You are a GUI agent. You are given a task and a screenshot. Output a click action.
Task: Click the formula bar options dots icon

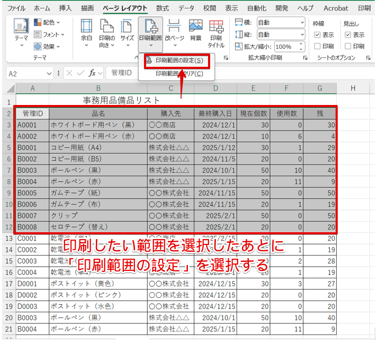(59, 73)
